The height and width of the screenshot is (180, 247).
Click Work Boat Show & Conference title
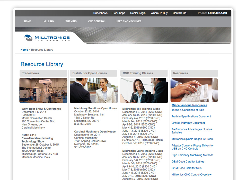(x=41, y=109)
